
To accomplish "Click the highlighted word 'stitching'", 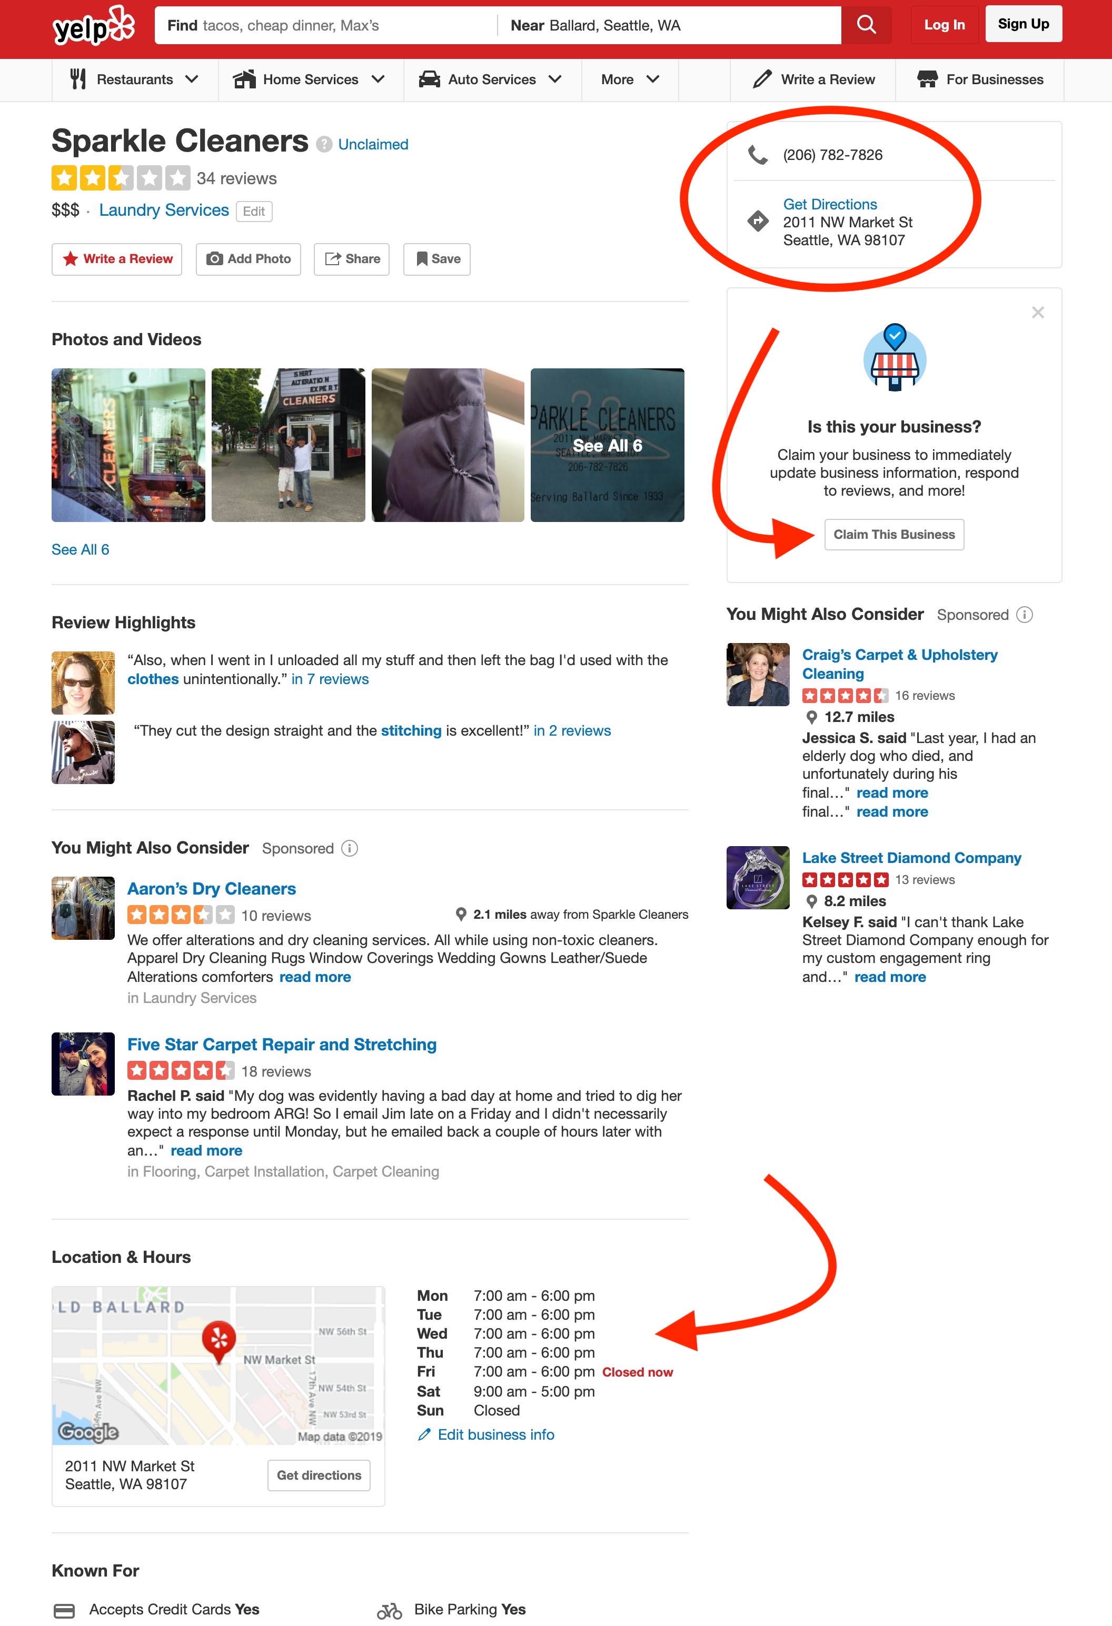I will pyautogui.click(x=411, y=730).
